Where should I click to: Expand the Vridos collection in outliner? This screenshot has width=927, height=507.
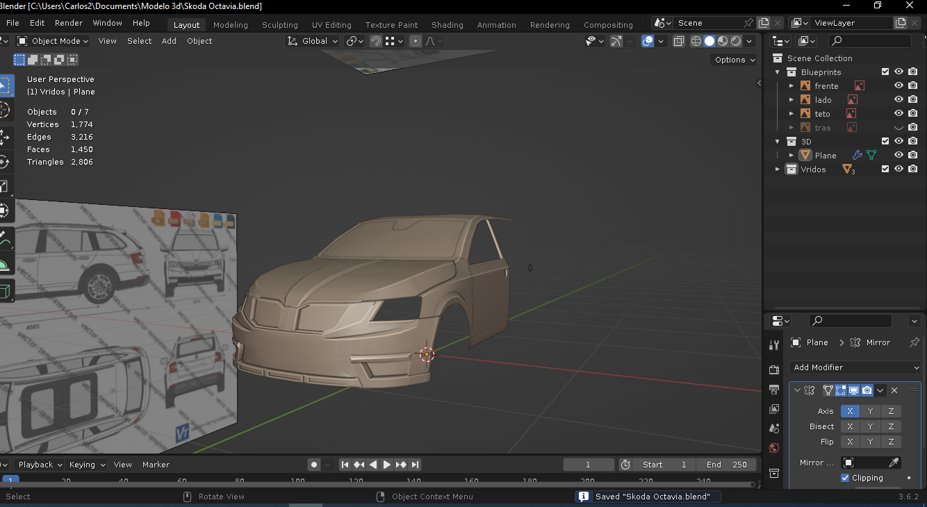click(x=778, y=169)
